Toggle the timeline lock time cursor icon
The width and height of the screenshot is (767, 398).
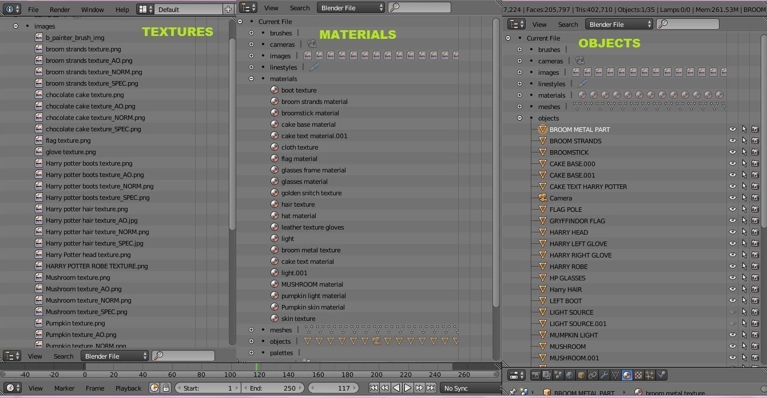(166, 388)
